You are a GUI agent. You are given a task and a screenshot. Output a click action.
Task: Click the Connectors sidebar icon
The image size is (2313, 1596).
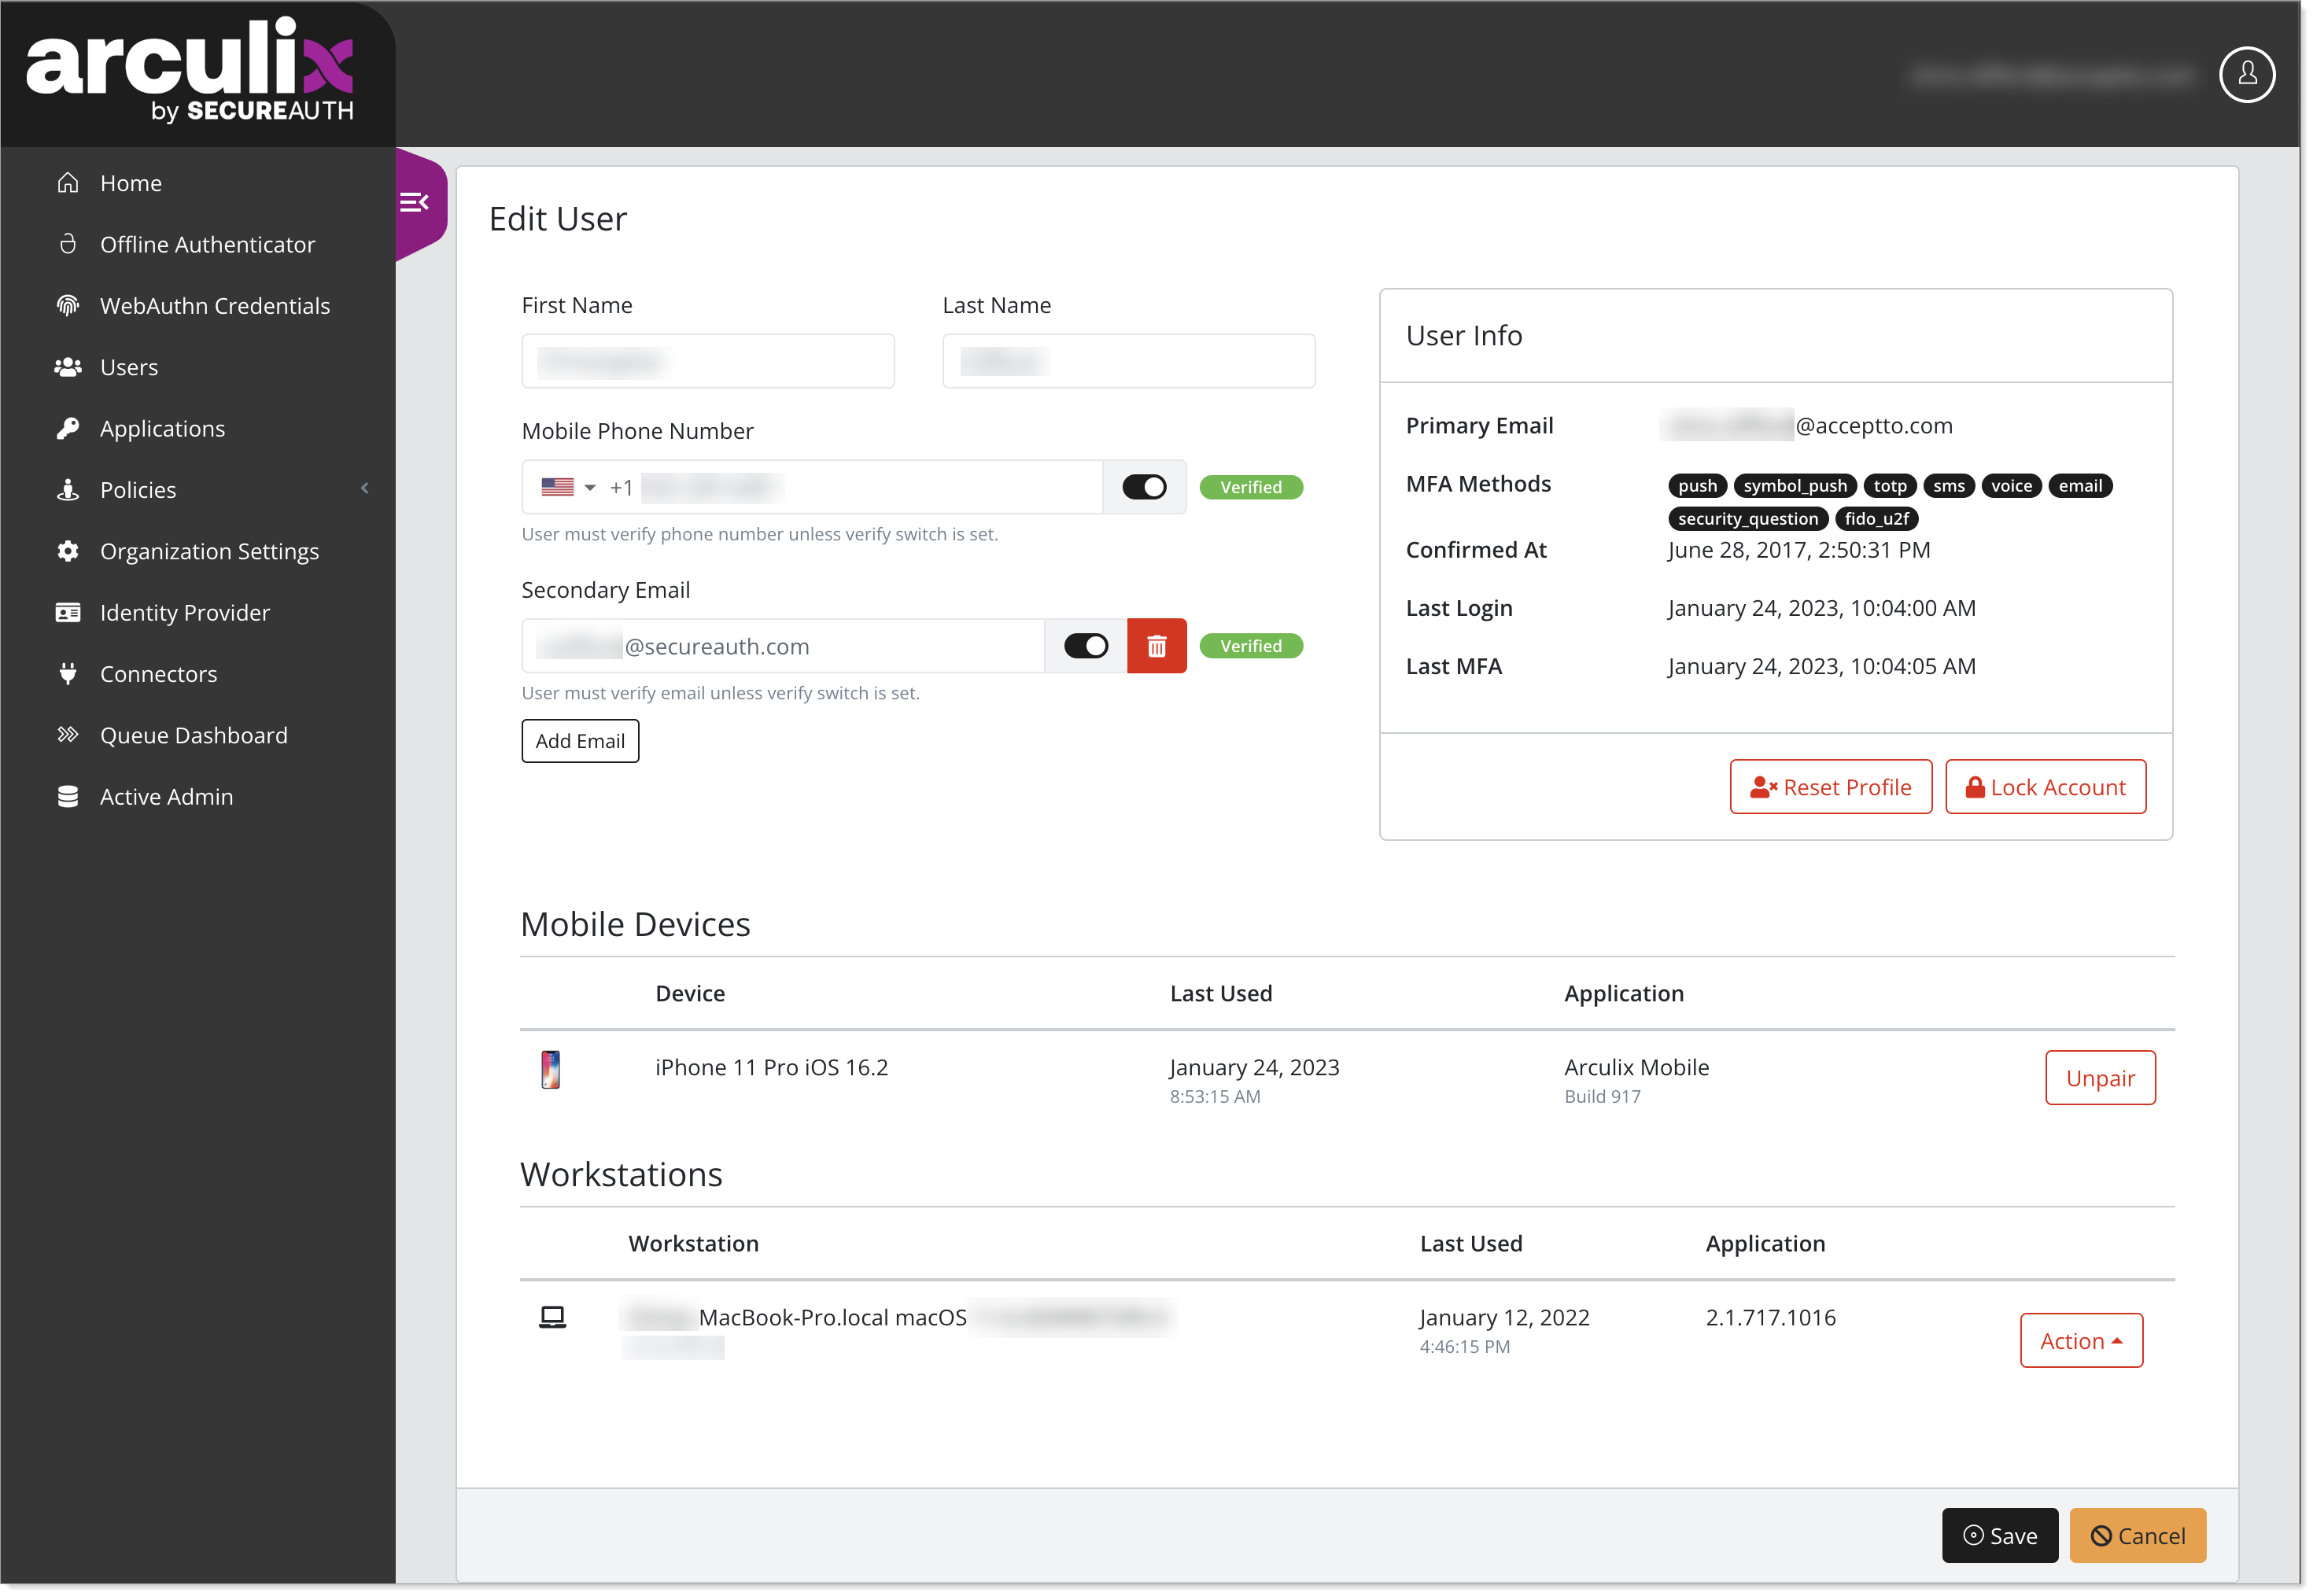(x=67, y=672)
